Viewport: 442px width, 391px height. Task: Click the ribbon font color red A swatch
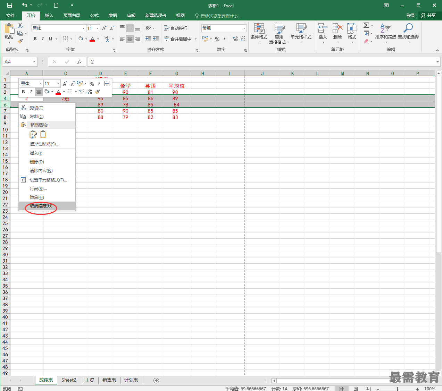(x=92, y=39)
